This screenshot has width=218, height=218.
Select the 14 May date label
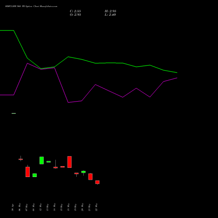54,207
